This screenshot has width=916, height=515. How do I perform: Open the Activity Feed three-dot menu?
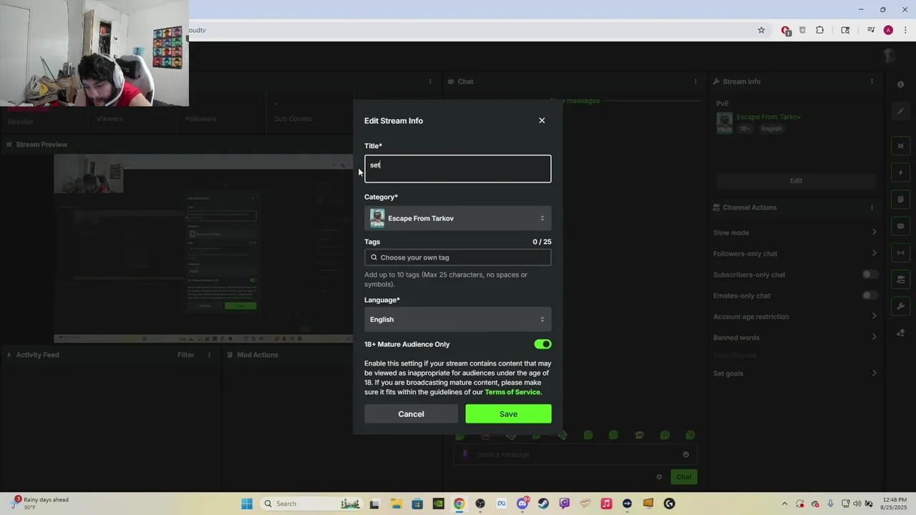(x=210, y=355)
